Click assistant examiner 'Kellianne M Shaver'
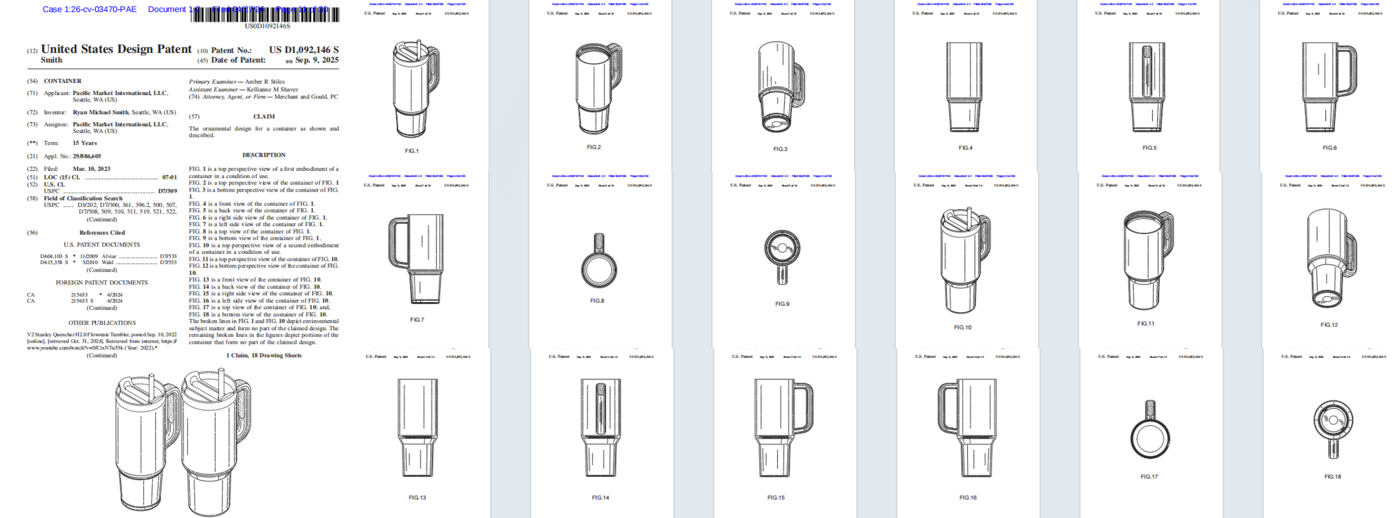1399x518 pixels. tap(272, 89)
